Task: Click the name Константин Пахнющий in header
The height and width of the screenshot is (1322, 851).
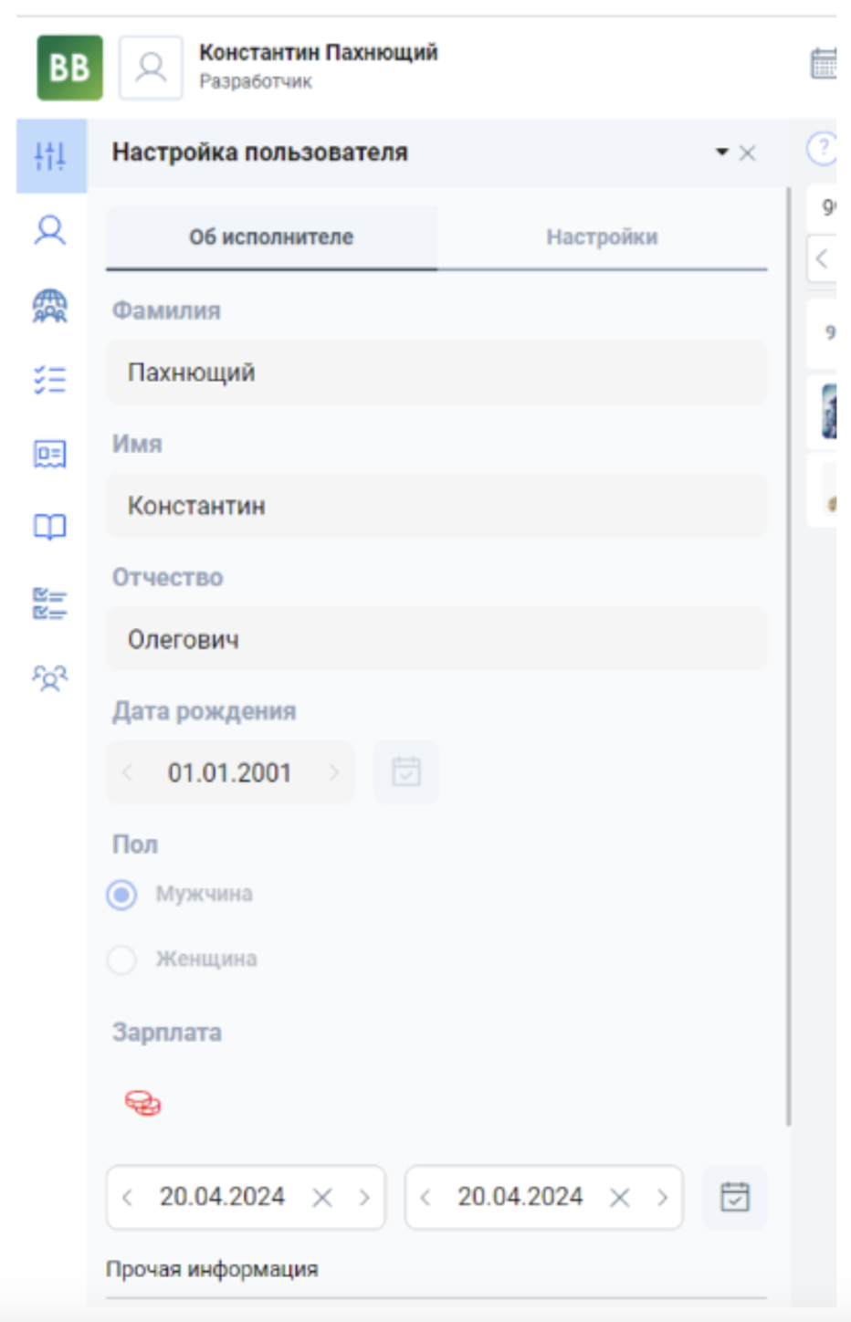Action: click(319, 52)
